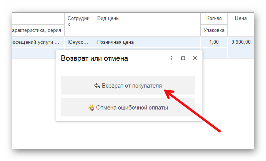Click the 'Цена' column header

241,25
